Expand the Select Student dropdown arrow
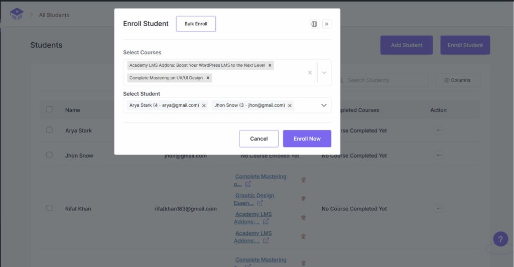Image resolution: width=514 pixels, height=267 pixels. (324, 105)
